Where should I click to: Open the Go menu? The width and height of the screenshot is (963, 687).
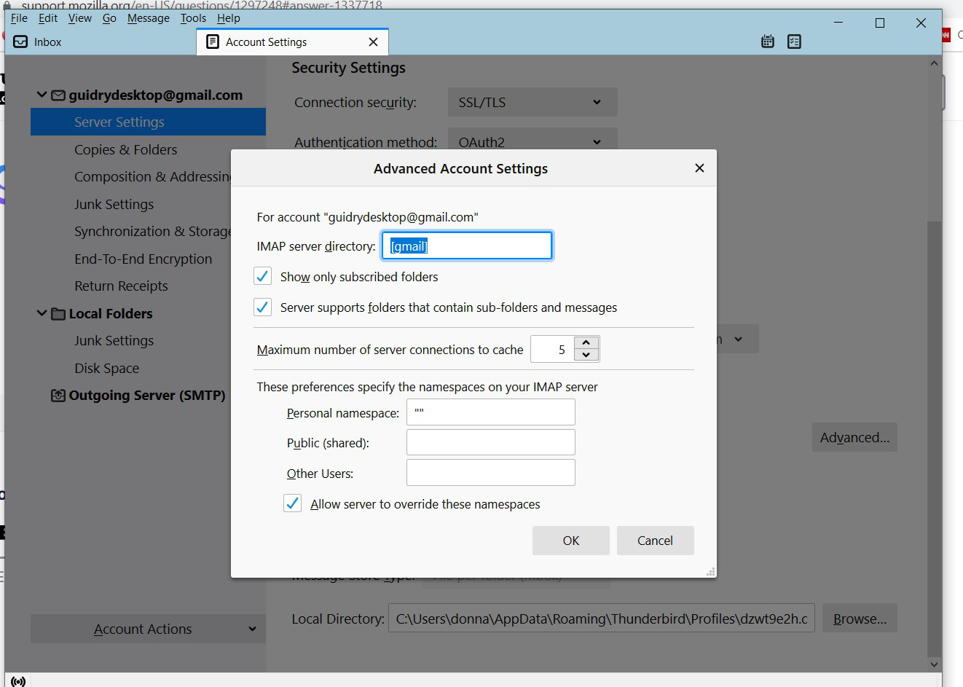click(x=109, y=18)
